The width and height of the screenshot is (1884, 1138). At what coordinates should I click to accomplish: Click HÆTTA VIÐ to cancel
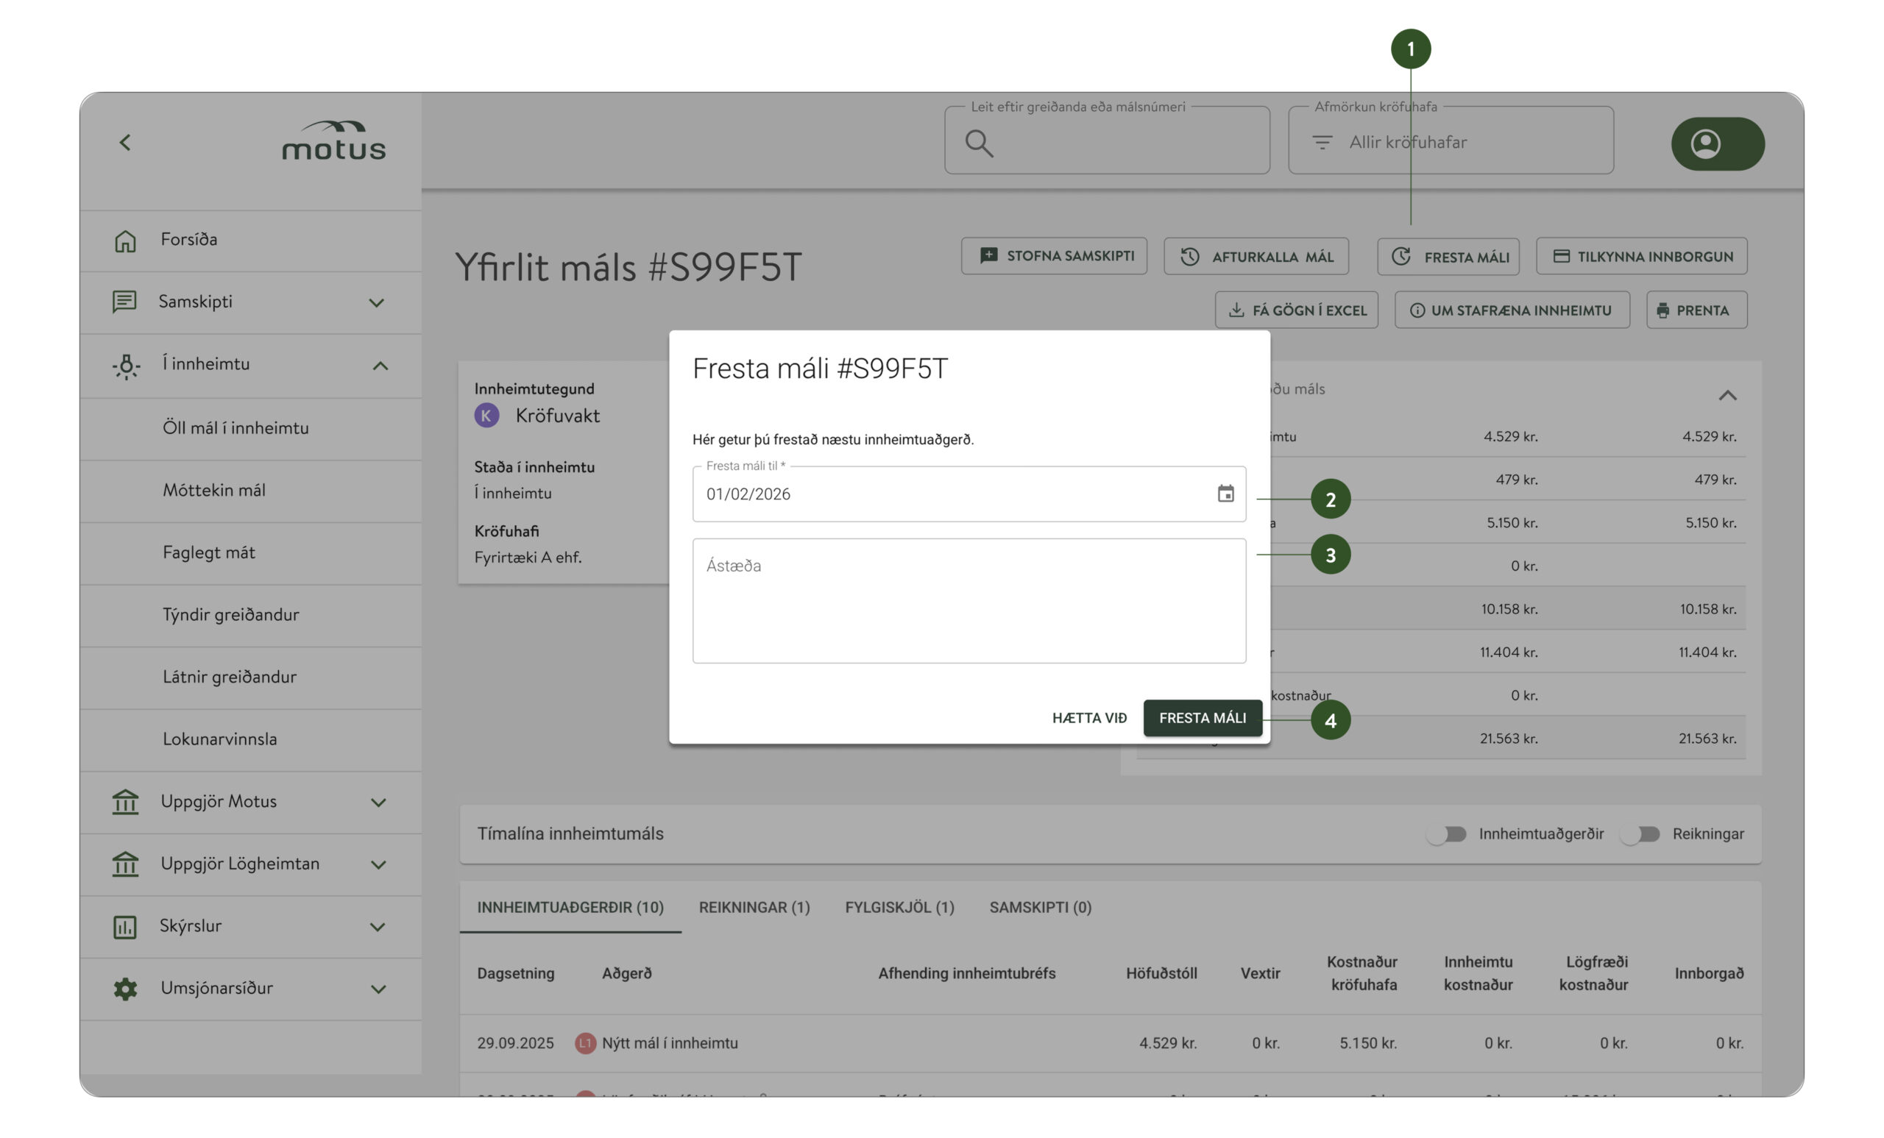[x=1088, y=718]
